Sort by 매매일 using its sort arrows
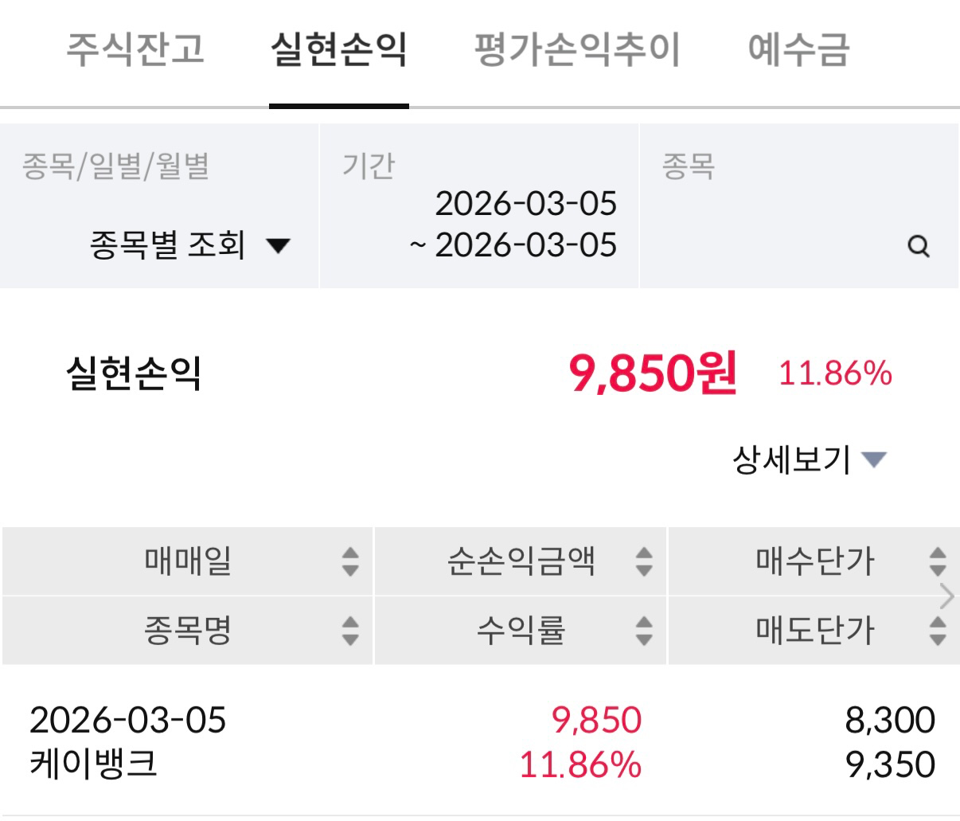Screen dimensions: 960x821 tap(350, 561)
